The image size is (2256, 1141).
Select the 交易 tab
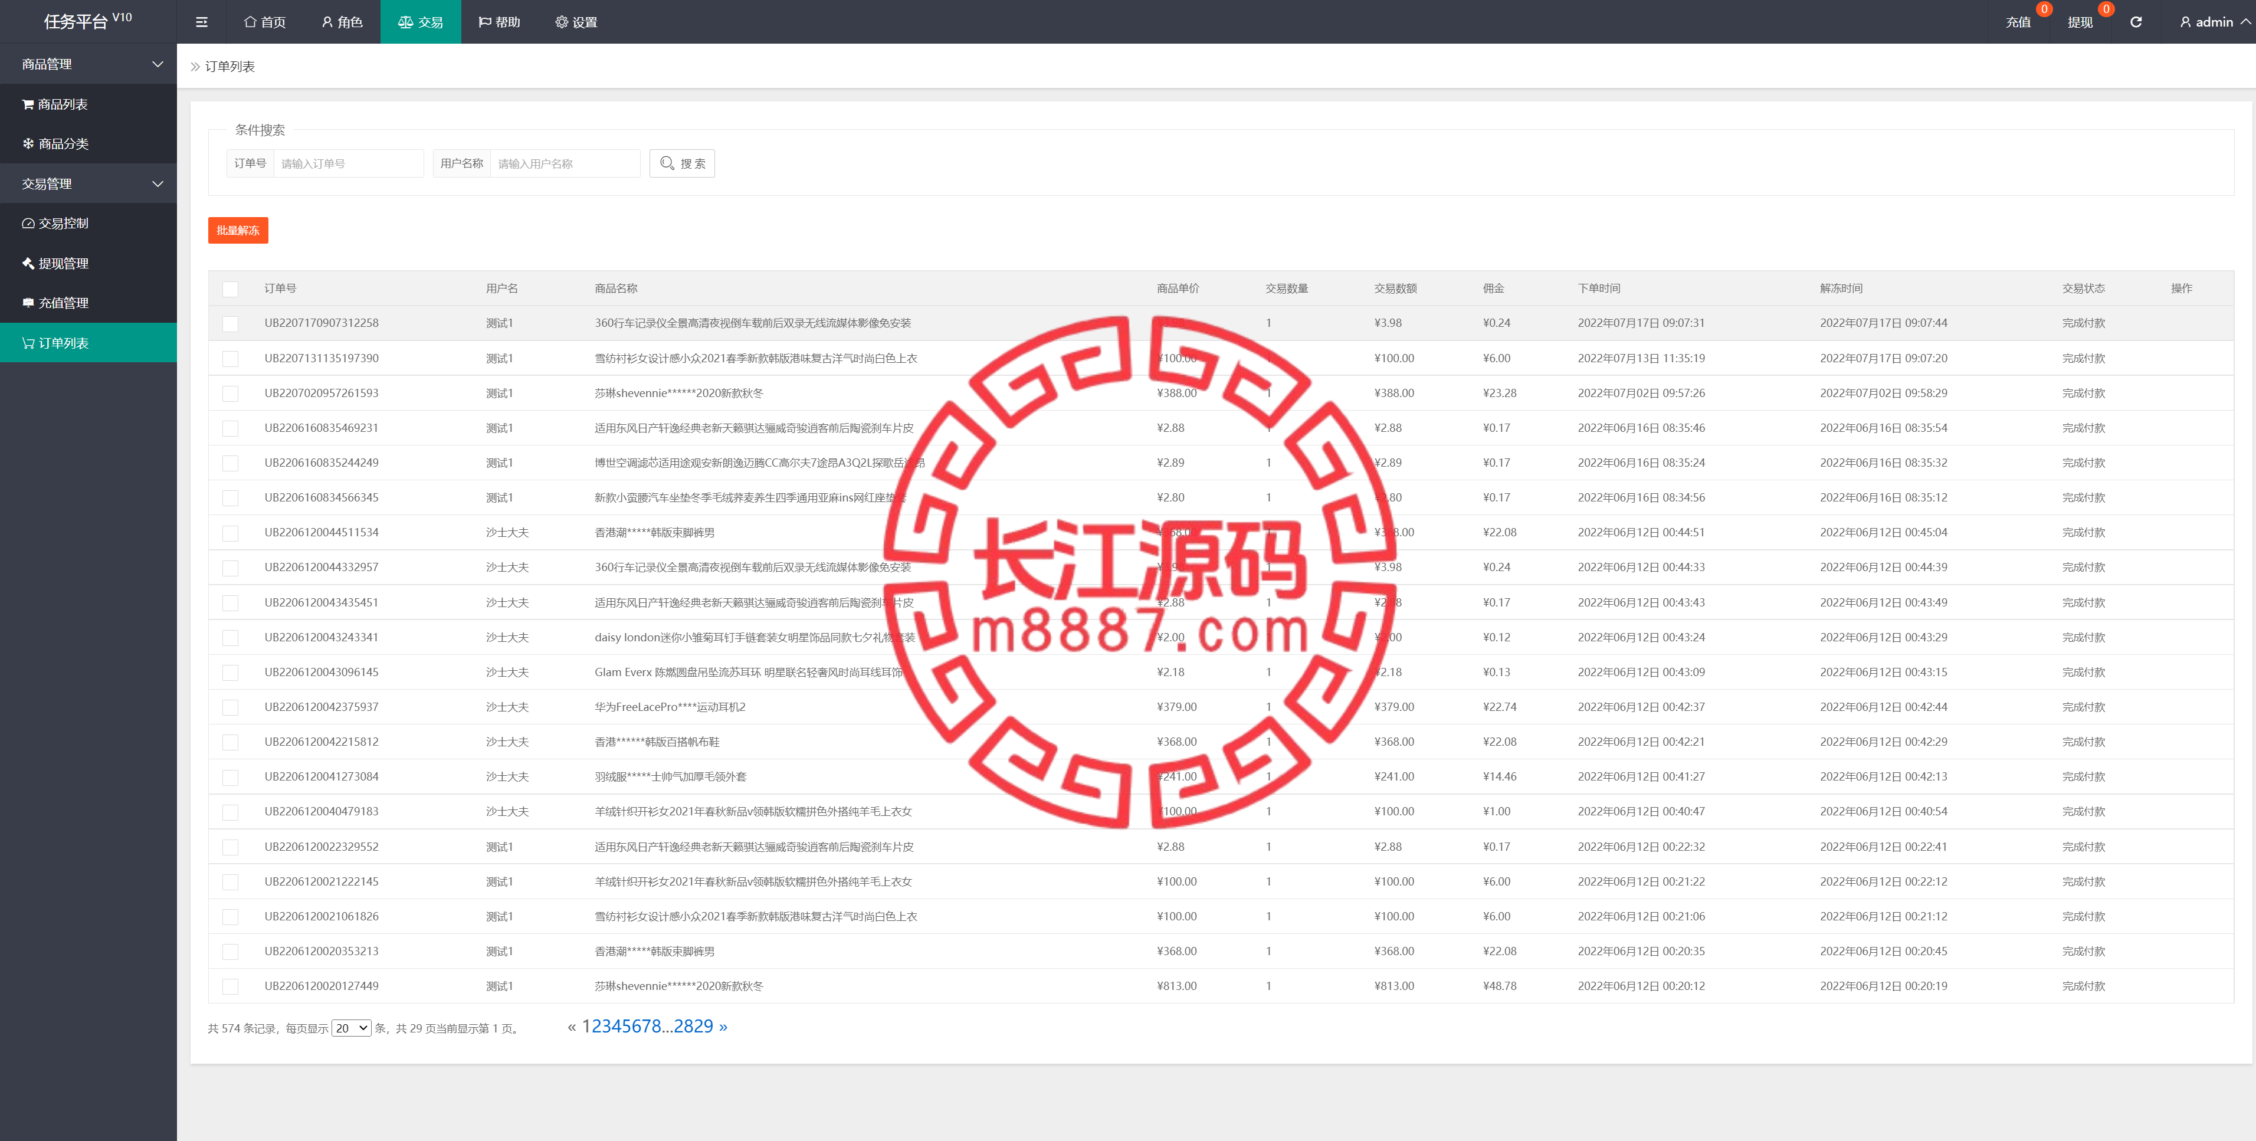(421, 22)
